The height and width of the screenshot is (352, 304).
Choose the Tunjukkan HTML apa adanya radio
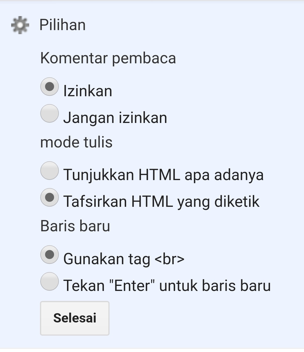(x=50, y=171)
